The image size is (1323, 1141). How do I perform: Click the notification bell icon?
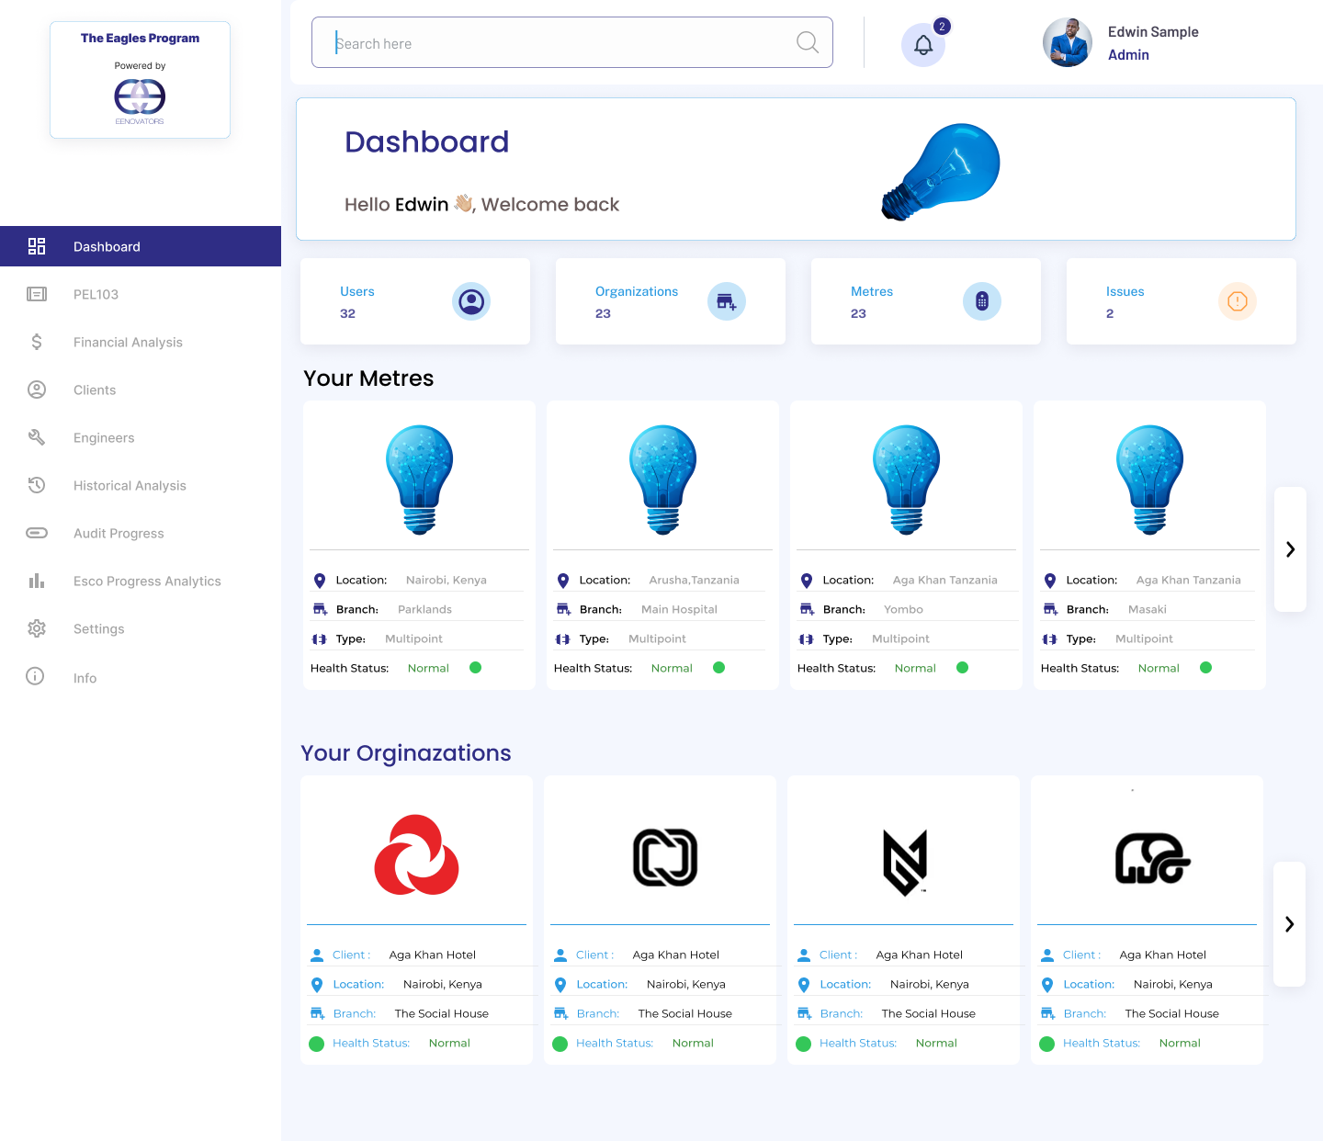[923, 45]
